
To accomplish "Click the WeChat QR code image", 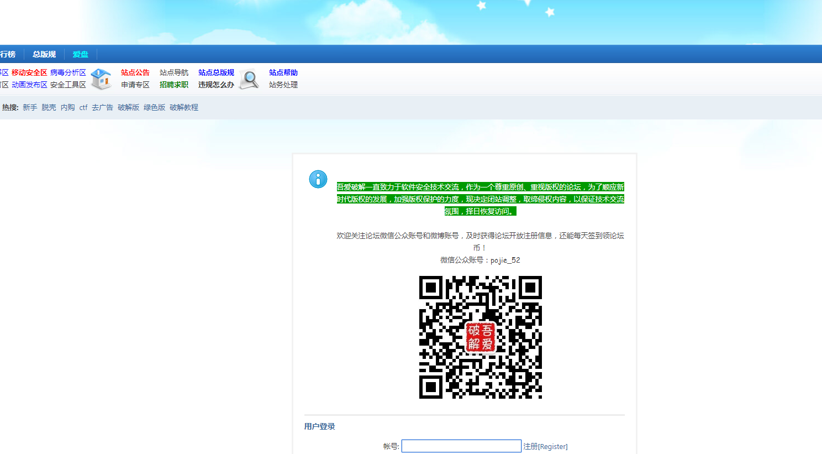I will pos(480,337).
